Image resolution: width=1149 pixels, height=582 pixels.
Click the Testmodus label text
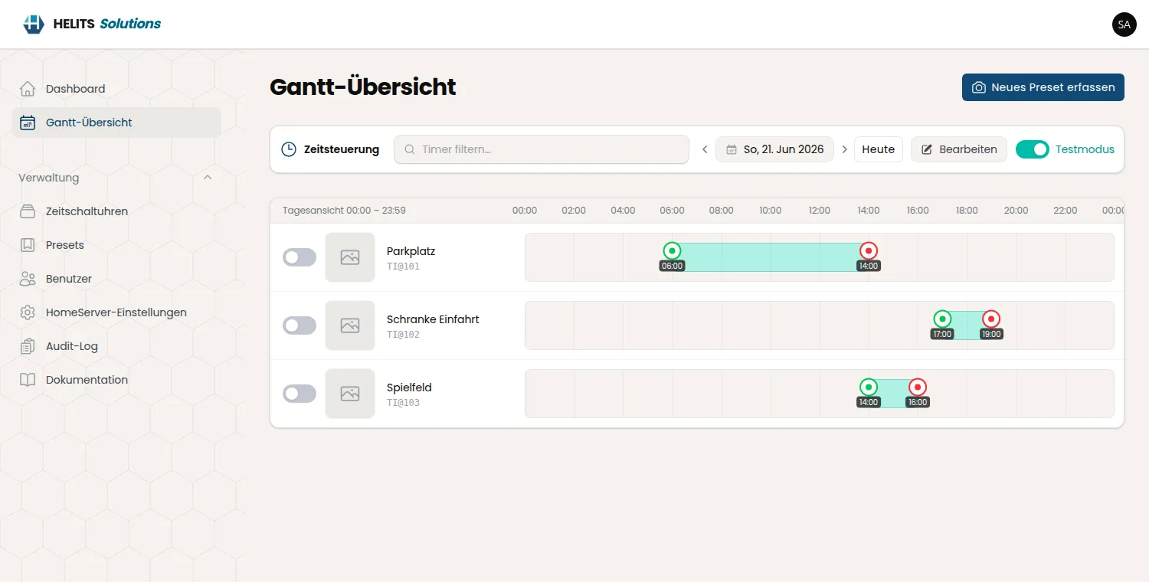[1085, 149]
